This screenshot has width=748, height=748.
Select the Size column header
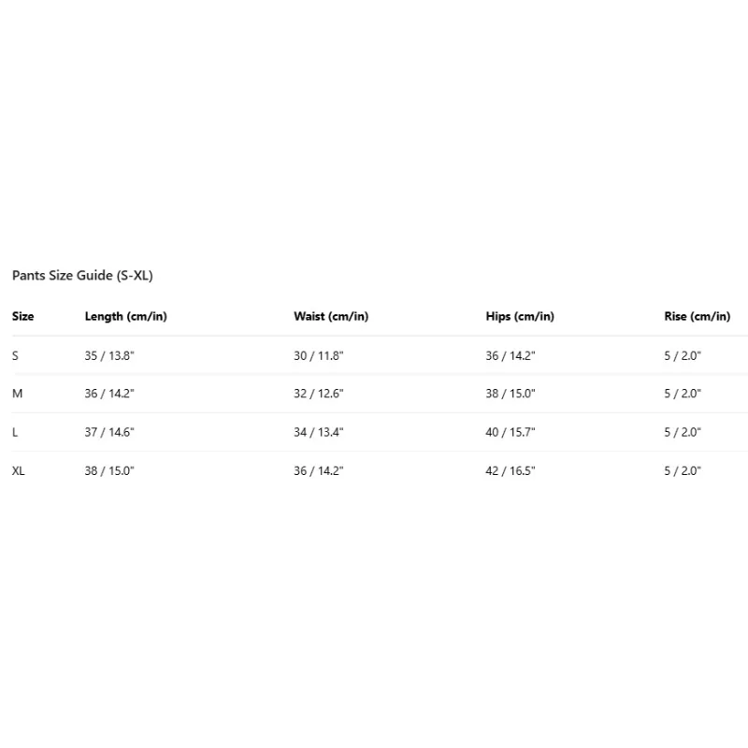click(23, 316)
